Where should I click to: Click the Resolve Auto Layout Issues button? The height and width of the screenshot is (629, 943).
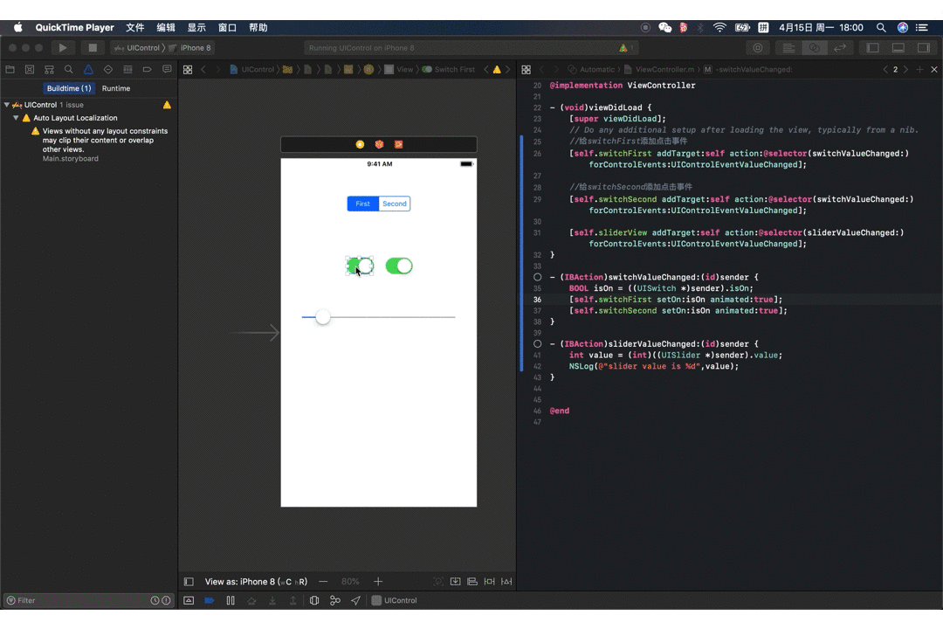506,582
